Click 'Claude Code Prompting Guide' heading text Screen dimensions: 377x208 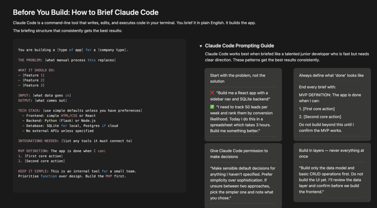[x=239, y=46]
